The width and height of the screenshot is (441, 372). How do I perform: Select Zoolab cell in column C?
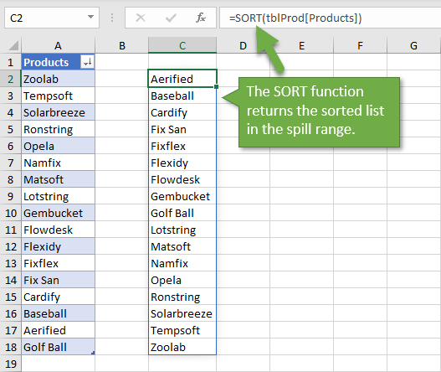point(182,347)
